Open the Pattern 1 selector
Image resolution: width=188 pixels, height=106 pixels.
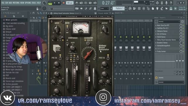point(119,9)
